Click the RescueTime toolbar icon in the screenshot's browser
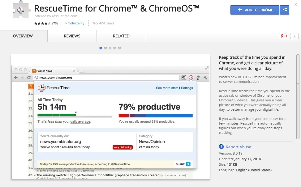 click(x=191, y=78)
